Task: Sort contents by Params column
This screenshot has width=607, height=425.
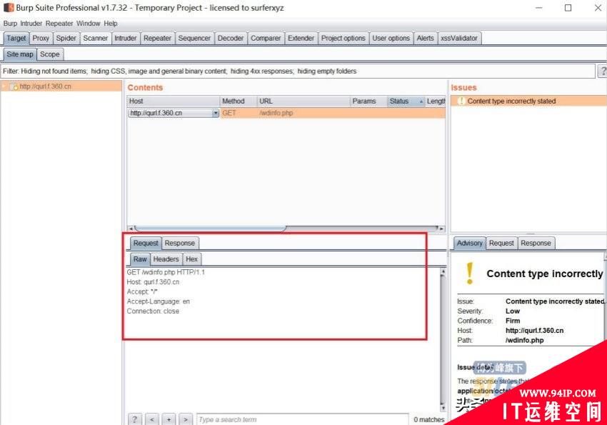Action: pos(368,101)
